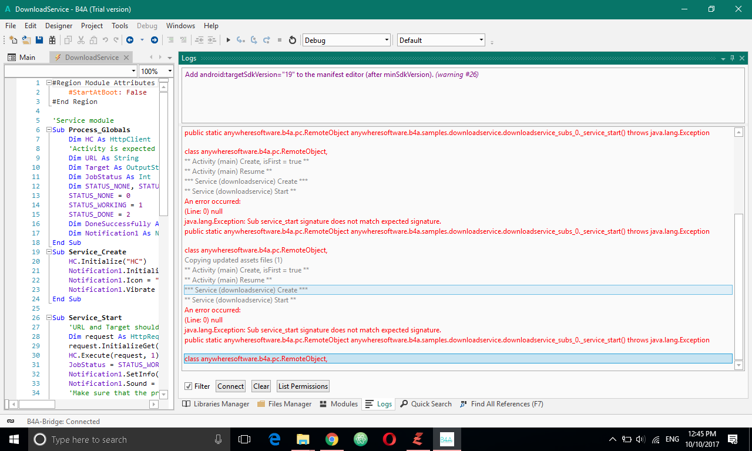752x451 pixels.
Task: Click the Step Over debug icon
Action: pyautogui.click(x=254, y=40)
